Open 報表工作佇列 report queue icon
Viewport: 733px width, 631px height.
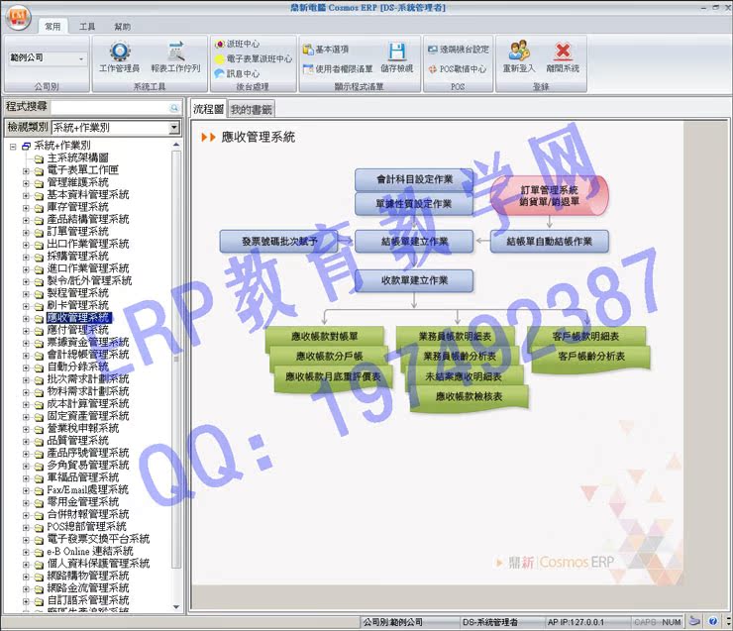point(175,57)
